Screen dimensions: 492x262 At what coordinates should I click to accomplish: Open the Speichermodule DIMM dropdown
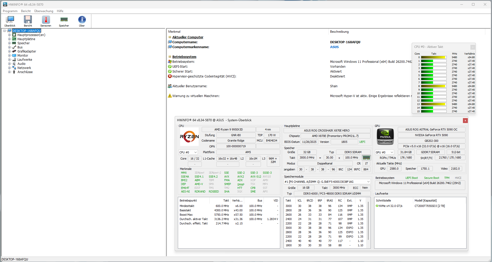(327, 182)
